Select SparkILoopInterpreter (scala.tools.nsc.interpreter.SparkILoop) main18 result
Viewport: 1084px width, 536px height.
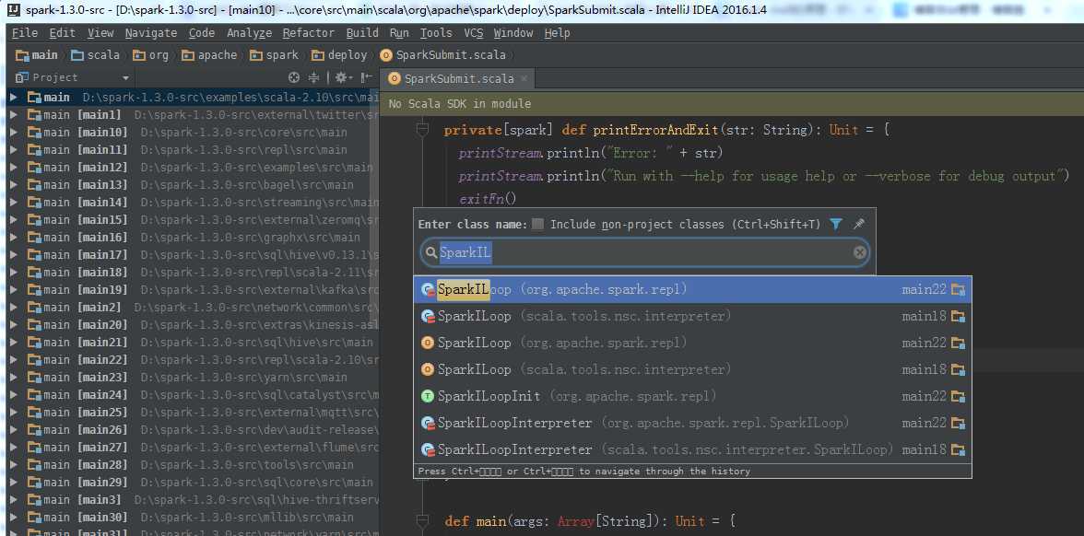click(x=693, y=449)
